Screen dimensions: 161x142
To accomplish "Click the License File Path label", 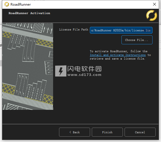I will [74, 30].
